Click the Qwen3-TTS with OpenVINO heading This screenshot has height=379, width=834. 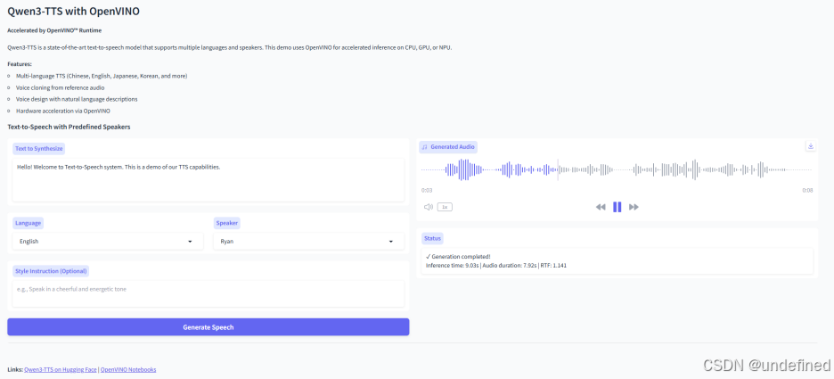[x=73, y=12]
